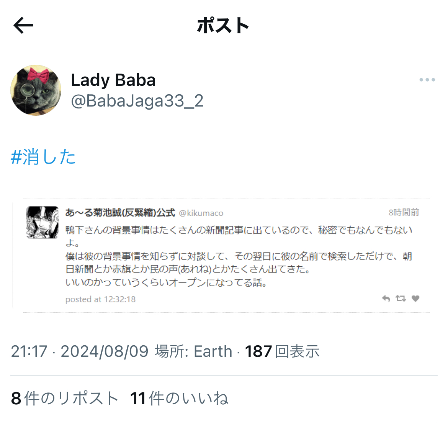Open the 11 件のいいね list
Screen dimensions: 448x425
179,398
